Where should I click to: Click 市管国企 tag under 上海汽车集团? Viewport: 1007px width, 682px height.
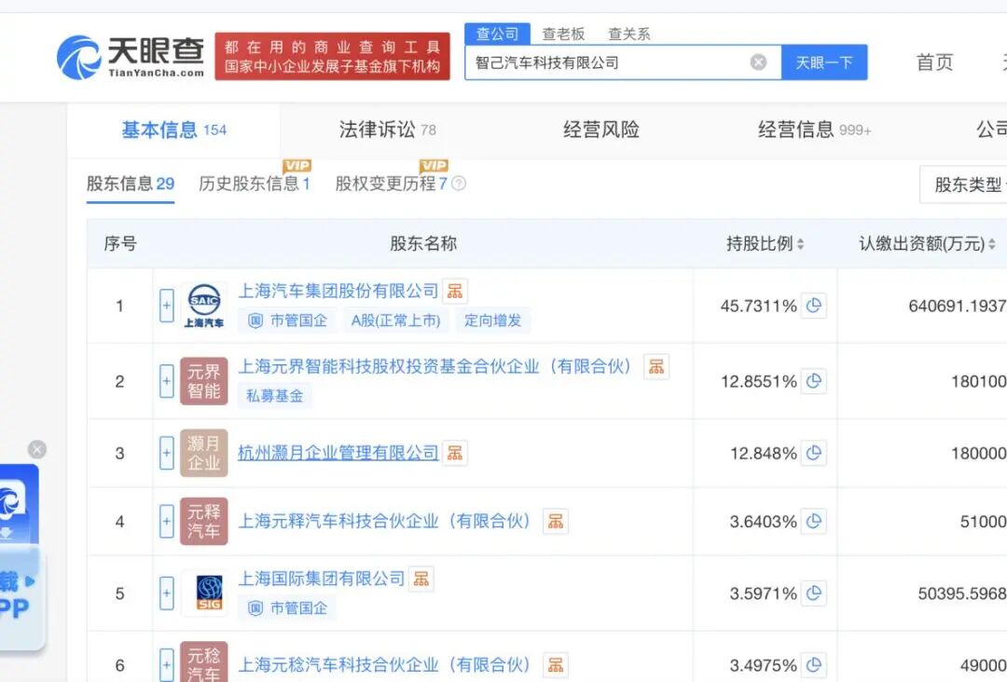pyautogui.click(x=287, y=321)
